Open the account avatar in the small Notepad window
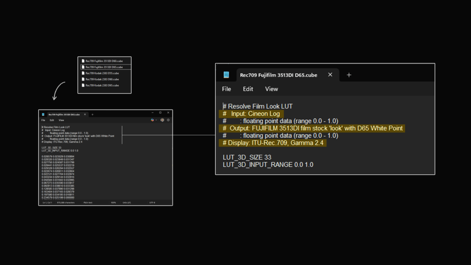This screenshot has height=265, width=471. 162,120
